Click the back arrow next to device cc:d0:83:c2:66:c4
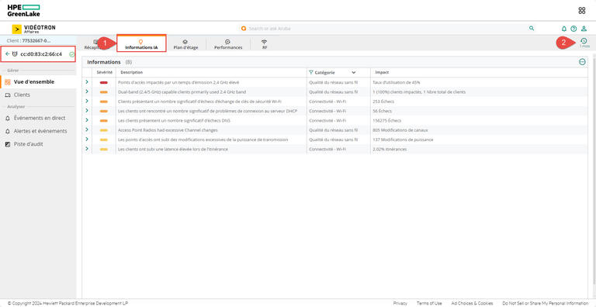The height and width of the screenshot is (307, 596). [x=7, y=54]
